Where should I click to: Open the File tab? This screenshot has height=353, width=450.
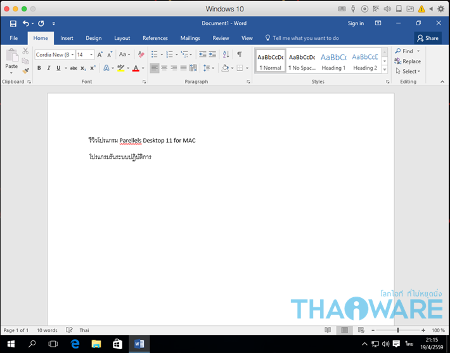coord(13,38)
